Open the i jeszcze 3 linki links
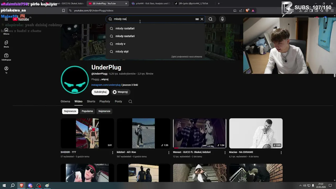The width and height of the screenshot is (336, 189). (x=130, y=85)
